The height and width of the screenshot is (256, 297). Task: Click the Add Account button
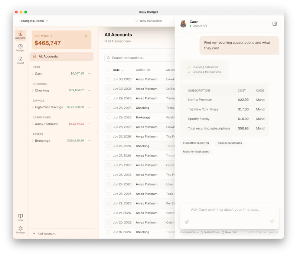[44, 234]
